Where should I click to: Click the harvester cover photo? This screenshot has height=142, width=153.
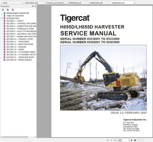[103, 78]
